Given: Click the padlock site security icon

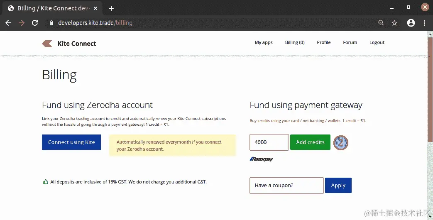Looking at the screenshot, I should click(x=51, y=23).
